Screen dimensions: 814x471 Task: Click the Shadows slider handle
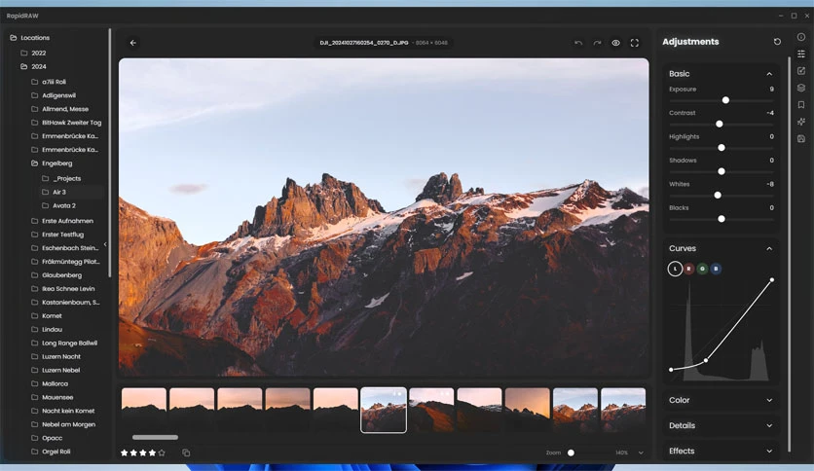(x=721, y=171)
